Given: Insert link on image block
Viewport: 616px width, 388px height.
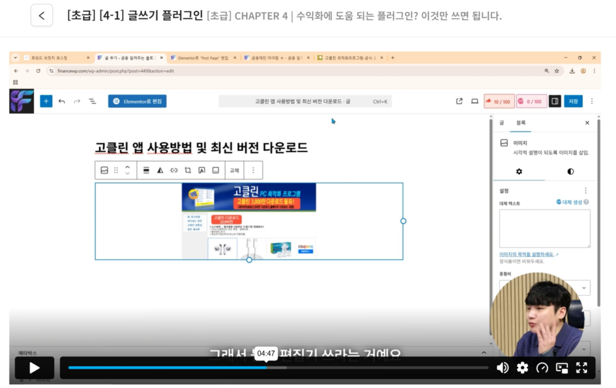Looking at the screenshot, I should click(174, 170).
